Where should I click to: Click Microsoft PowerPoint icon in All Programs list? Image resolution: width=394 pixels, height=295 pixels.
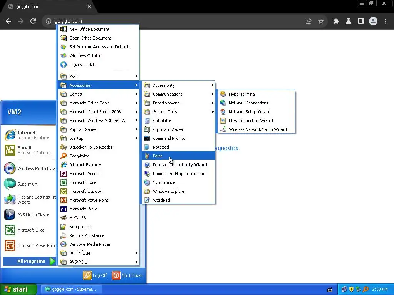pos(63,200)
